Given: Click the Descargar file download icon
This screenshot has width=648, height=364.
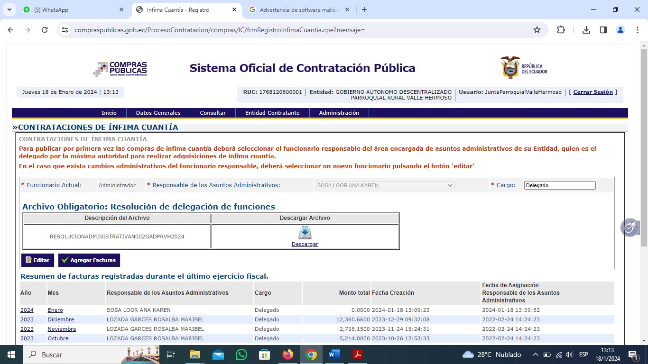Looking at the screenshot, I should 305,233.
